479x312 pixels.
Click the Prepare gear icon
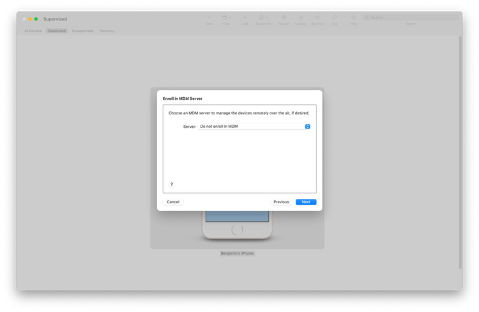[x=284, y=18]
